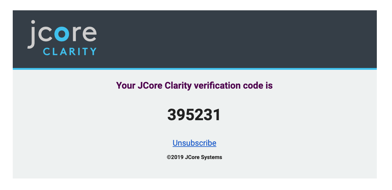Click the last digit "1" of the code
This screenshot has height=190, width=392.
click(217, 115)
